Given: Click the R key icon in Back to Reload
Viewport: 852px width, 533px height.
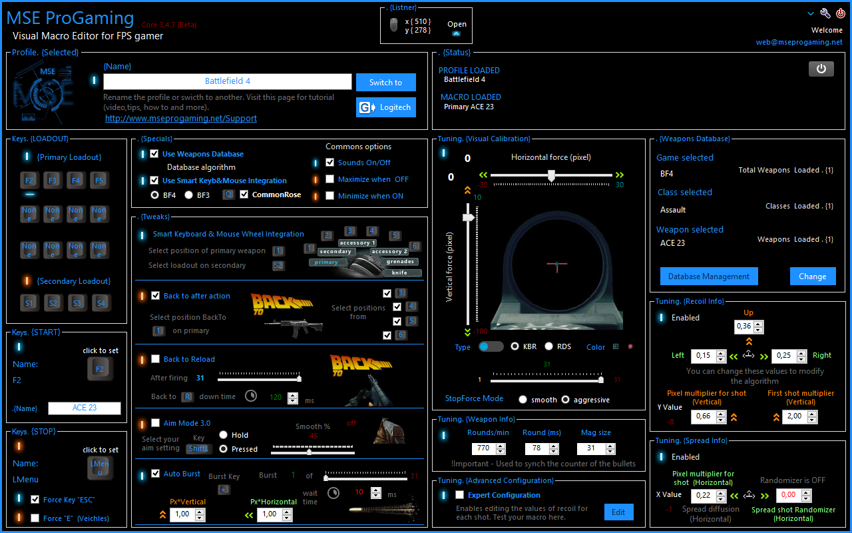Looking at the screenshot, I should pyautogui.click(x=188, y=396).
